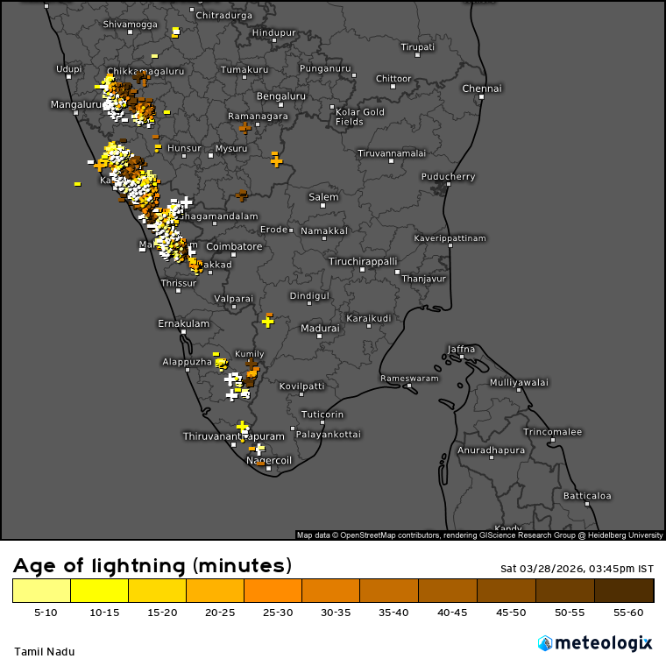The width and height of the screenshot is (666, 666).
Task: Click the Rameswaram city label
Action: 409,378
